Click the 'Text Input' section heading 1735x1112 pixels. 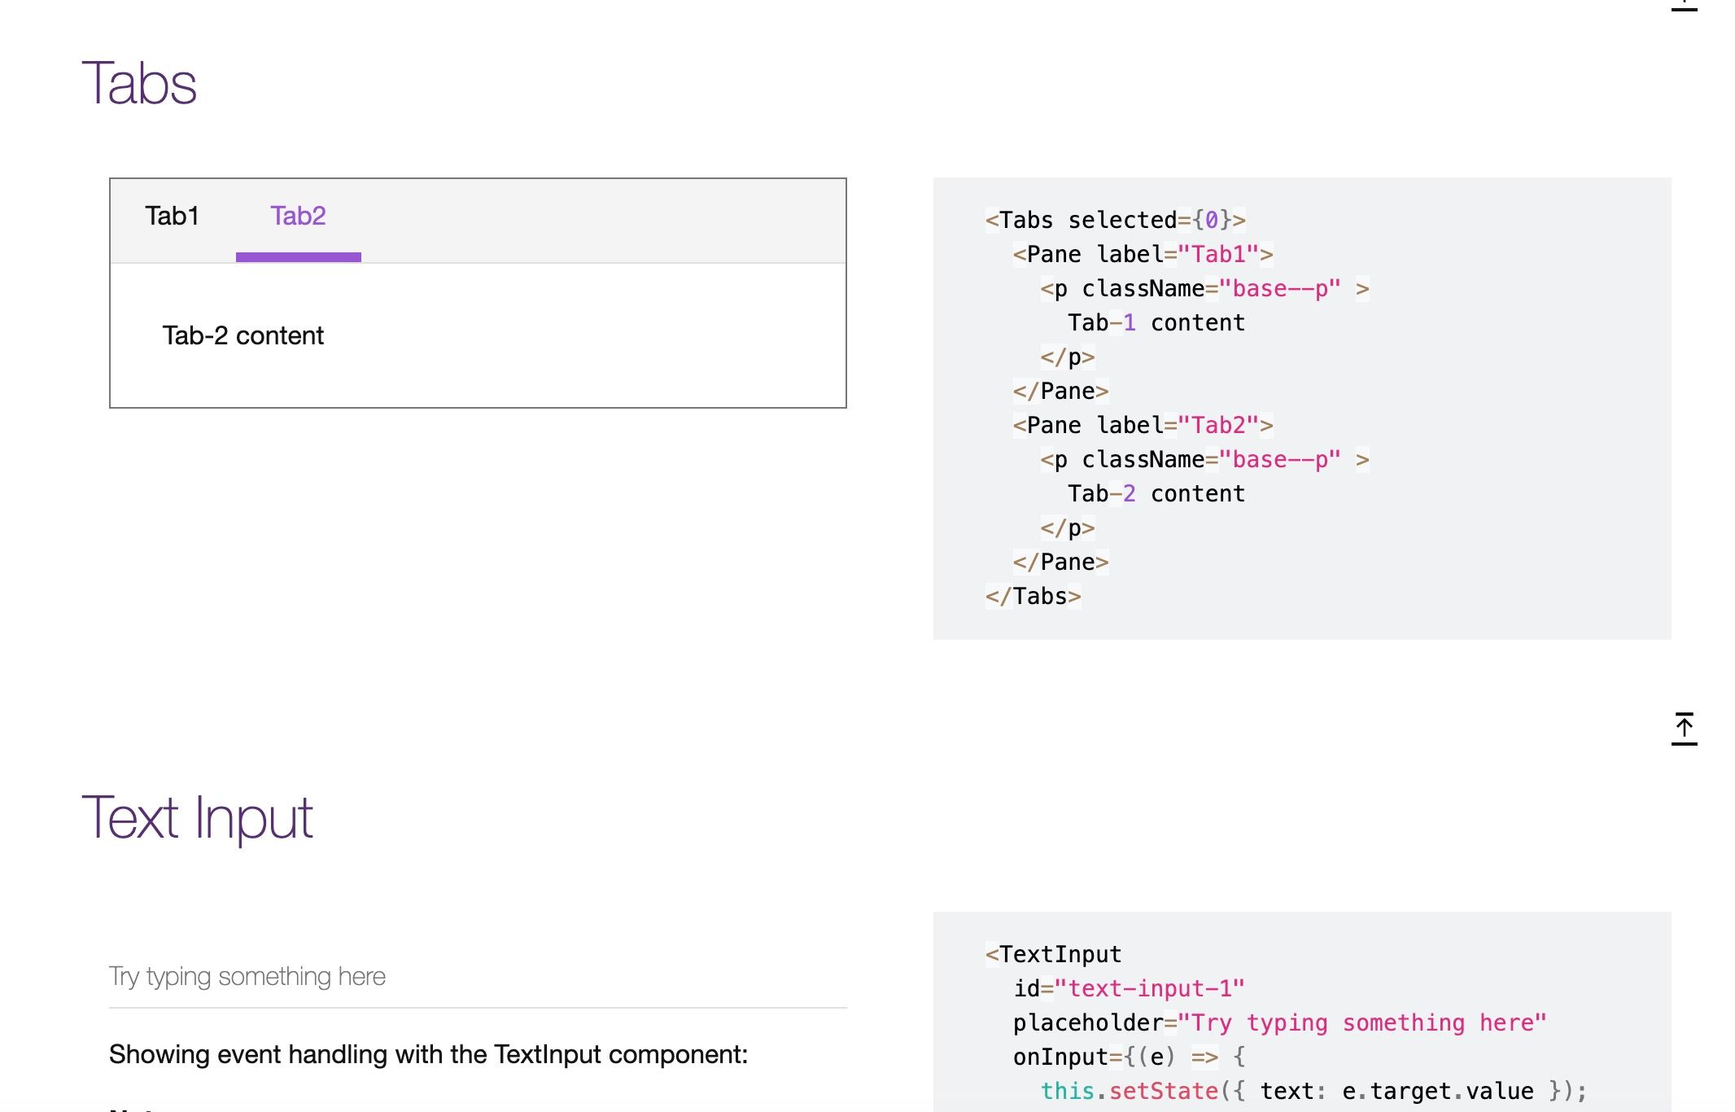197,818
